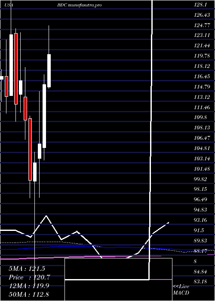This screenshot has height=301, width=215.
Task: Click the 119.78 price axis label
Action: pyautogui.click(x=202, y=56)
